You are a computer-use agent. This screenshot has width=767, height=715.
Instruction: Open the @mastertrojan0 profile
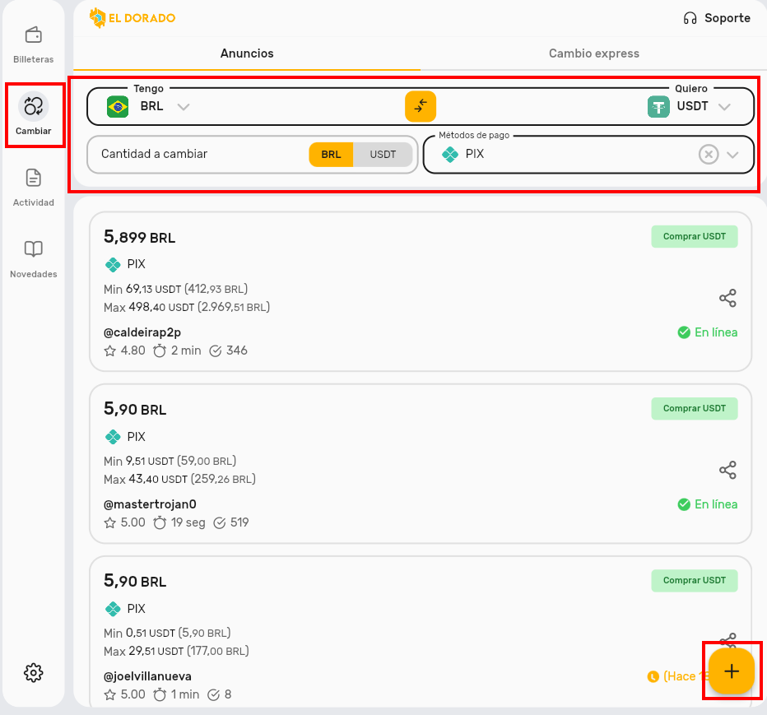point(150,504)
